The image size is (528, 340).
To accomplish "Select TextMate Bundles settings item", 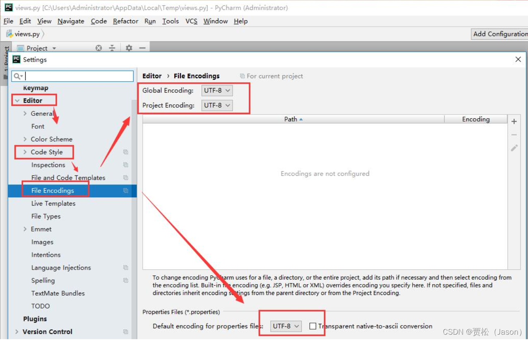I will (58, 293).
